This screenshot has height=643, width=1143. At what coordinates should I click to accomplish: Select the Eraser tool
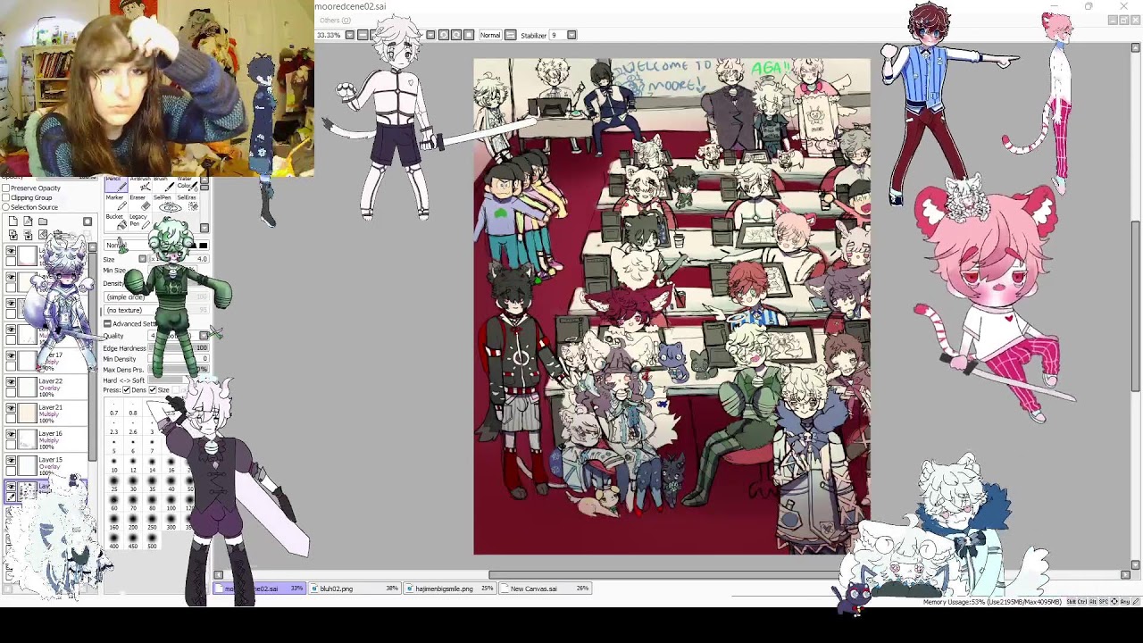click(x=141, y=202)
